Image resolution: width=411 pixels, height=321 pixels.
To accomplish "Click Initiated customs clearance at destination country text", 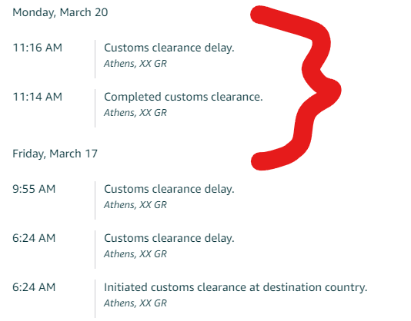I will coord(236,288).
